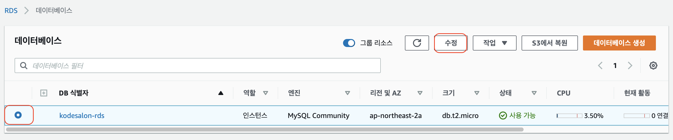Click the search magnifier icon

coord(24,66)
